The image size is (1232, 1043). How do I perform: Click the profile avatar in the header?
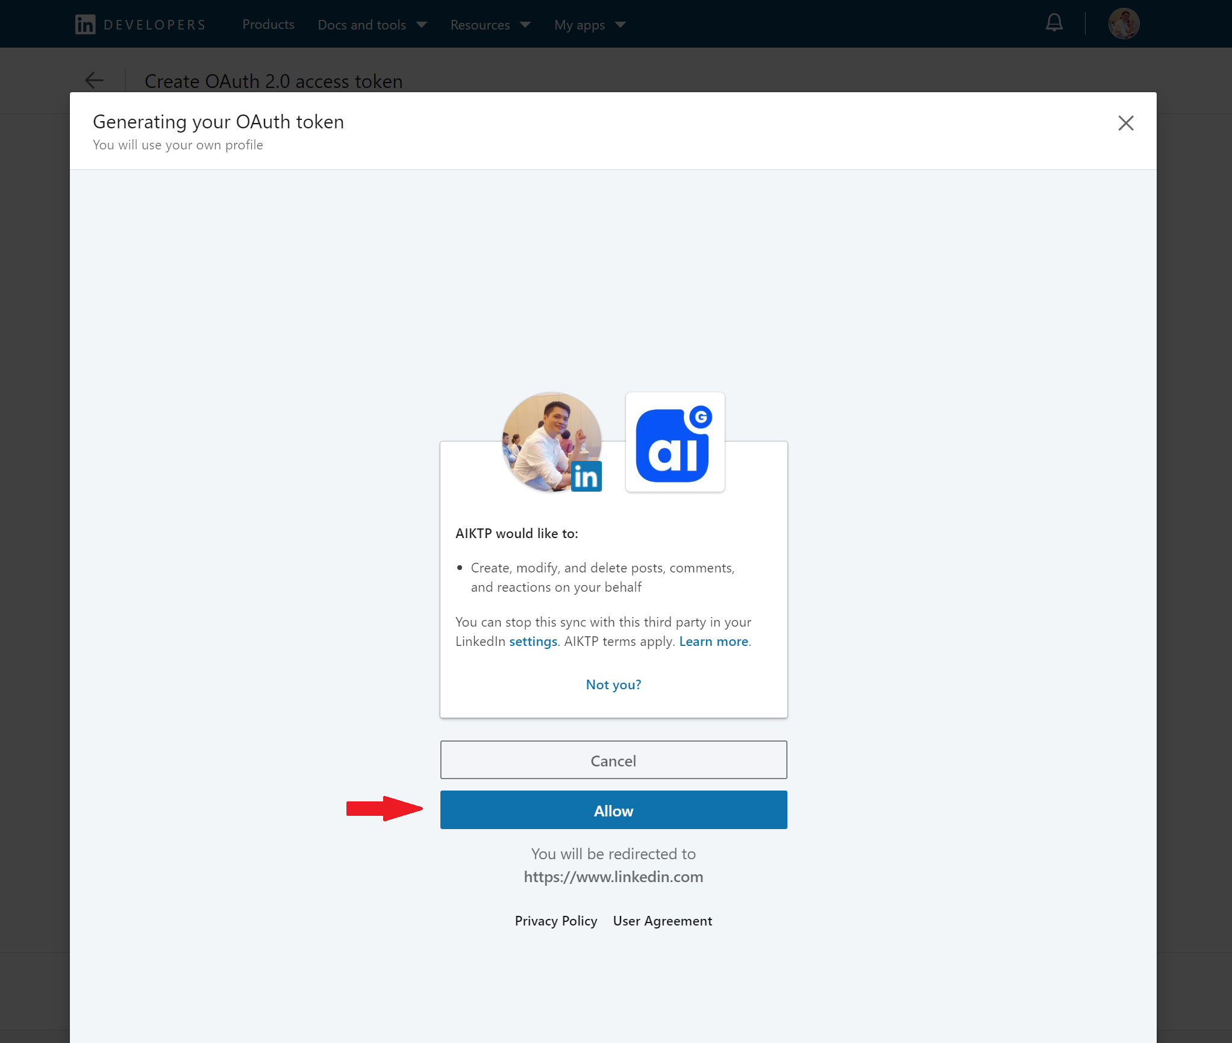click(x=1123, y=24)
